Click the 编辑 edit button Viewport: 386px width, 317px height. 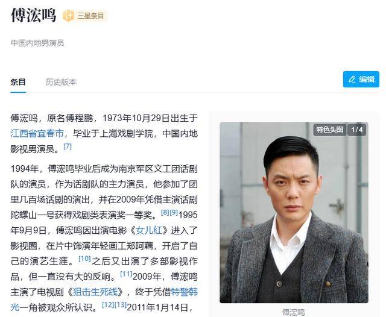pos(361,80)
